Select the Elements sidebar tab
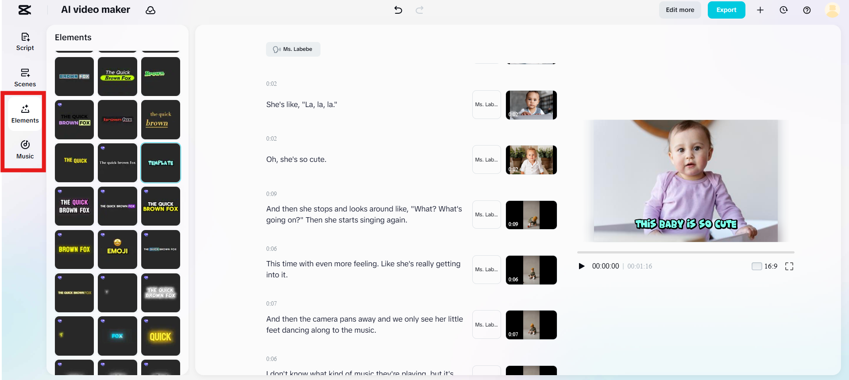The width and height of the screenshot is (849, 380). pyautogui.click(x=25, y=114)
